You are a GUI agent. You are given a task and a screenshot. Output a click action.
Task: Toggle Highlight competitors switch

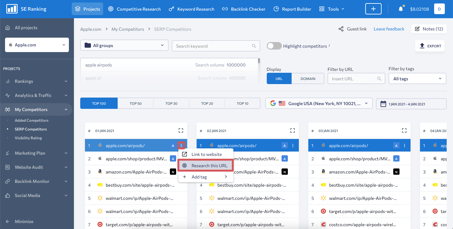[274, 46]
